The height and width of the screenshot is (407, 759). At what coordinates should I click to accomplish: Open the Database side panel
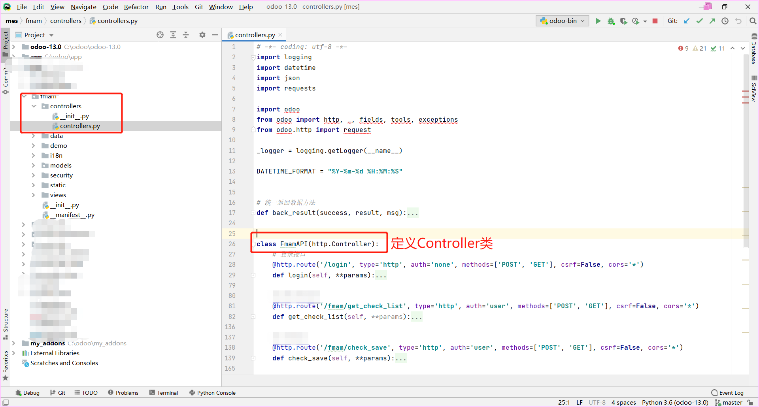click(754, 49)
